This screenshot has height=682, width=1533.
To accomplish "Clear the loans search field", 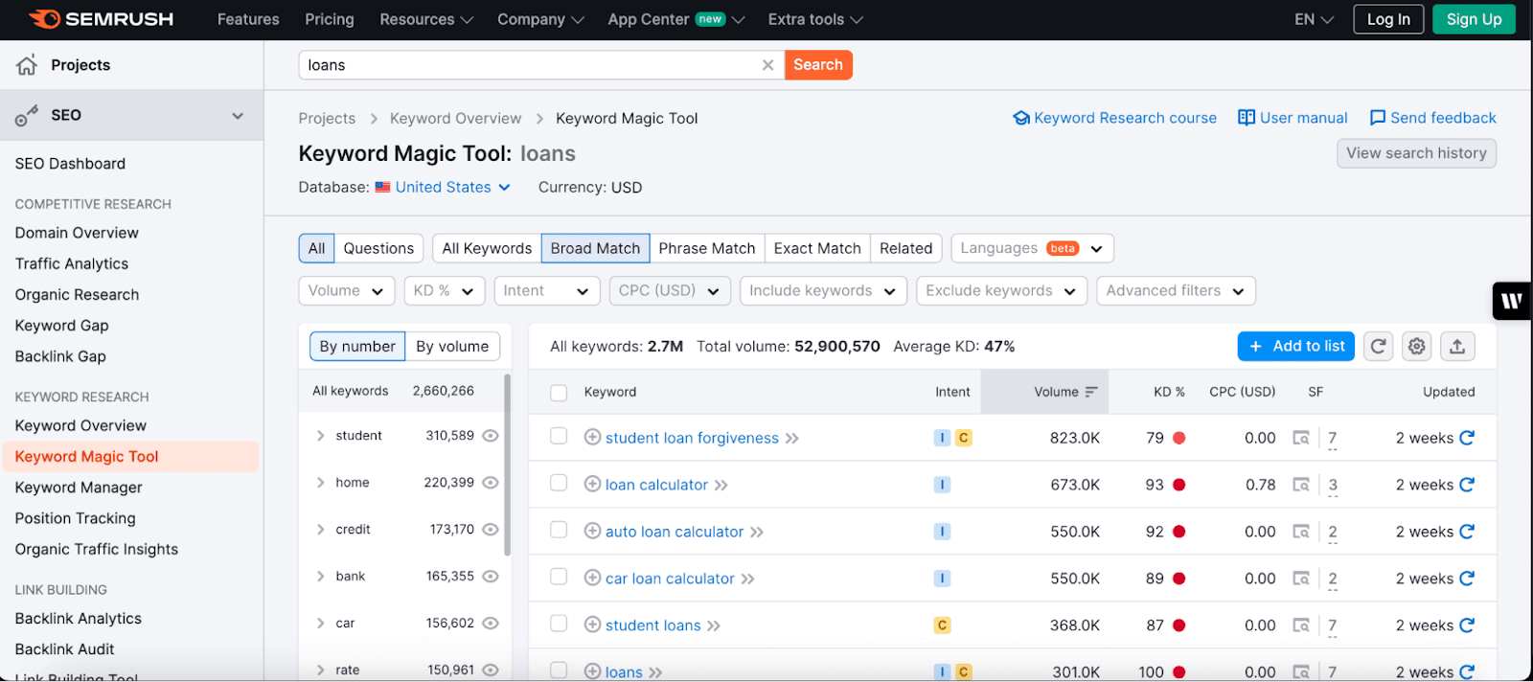I will (x=767, y=65).
